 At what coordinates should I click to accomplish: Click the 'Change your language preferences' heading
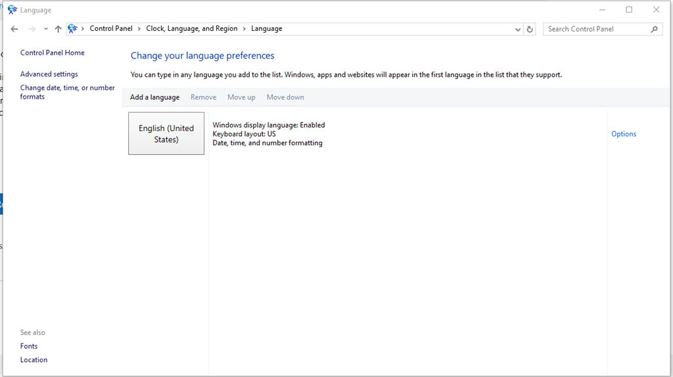pyautogui.click(x=202, y=56)
